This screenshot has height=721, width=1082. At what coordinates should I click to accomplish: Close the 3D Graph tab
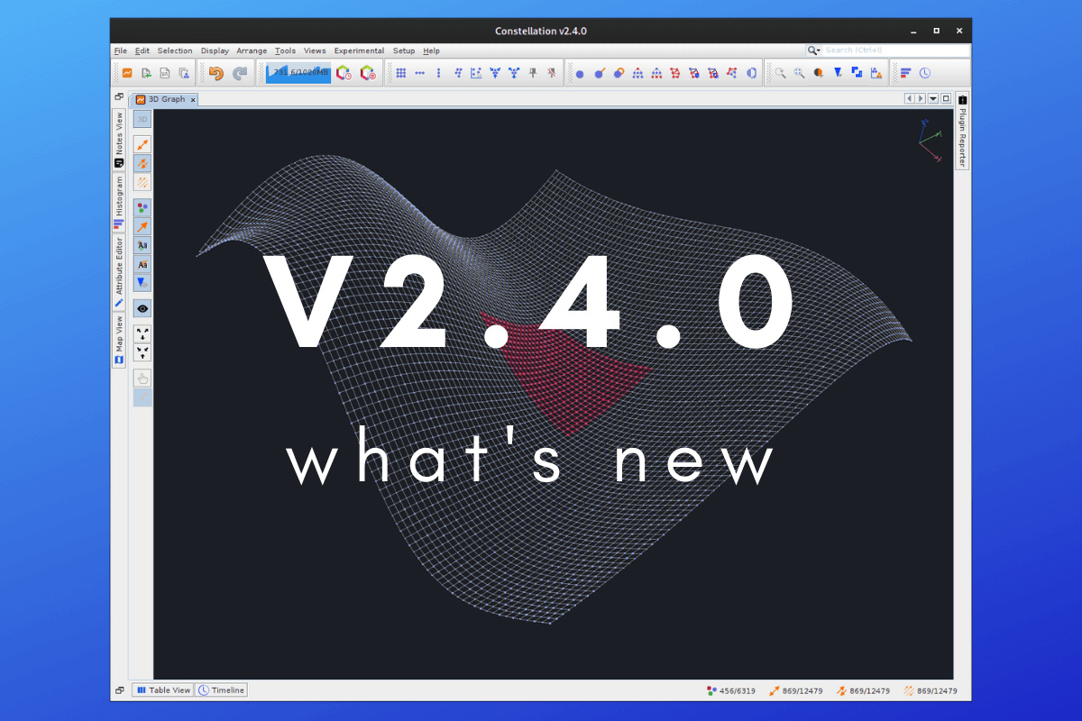[193, 99]
